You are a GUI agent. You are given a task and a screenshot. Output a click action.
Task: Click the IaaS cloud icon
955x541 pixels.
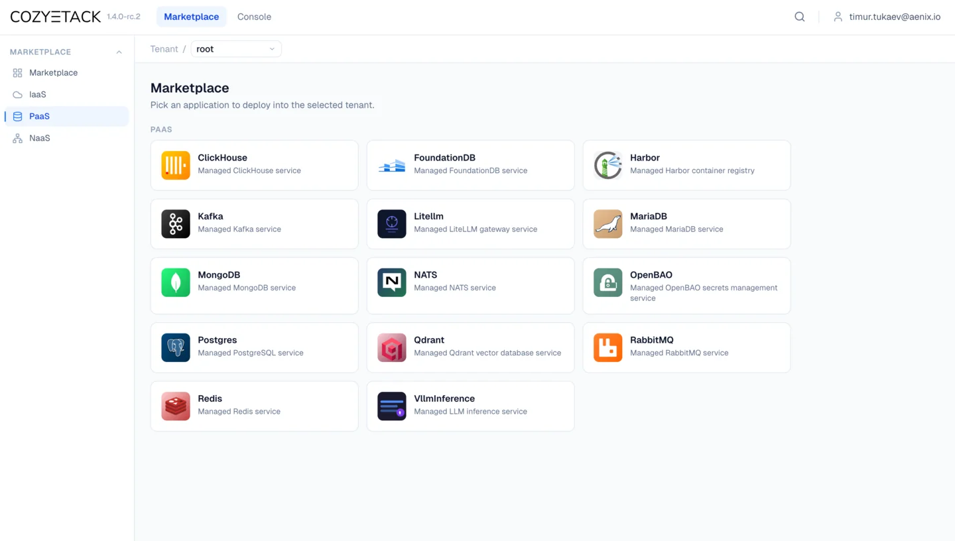coord(17,95)
